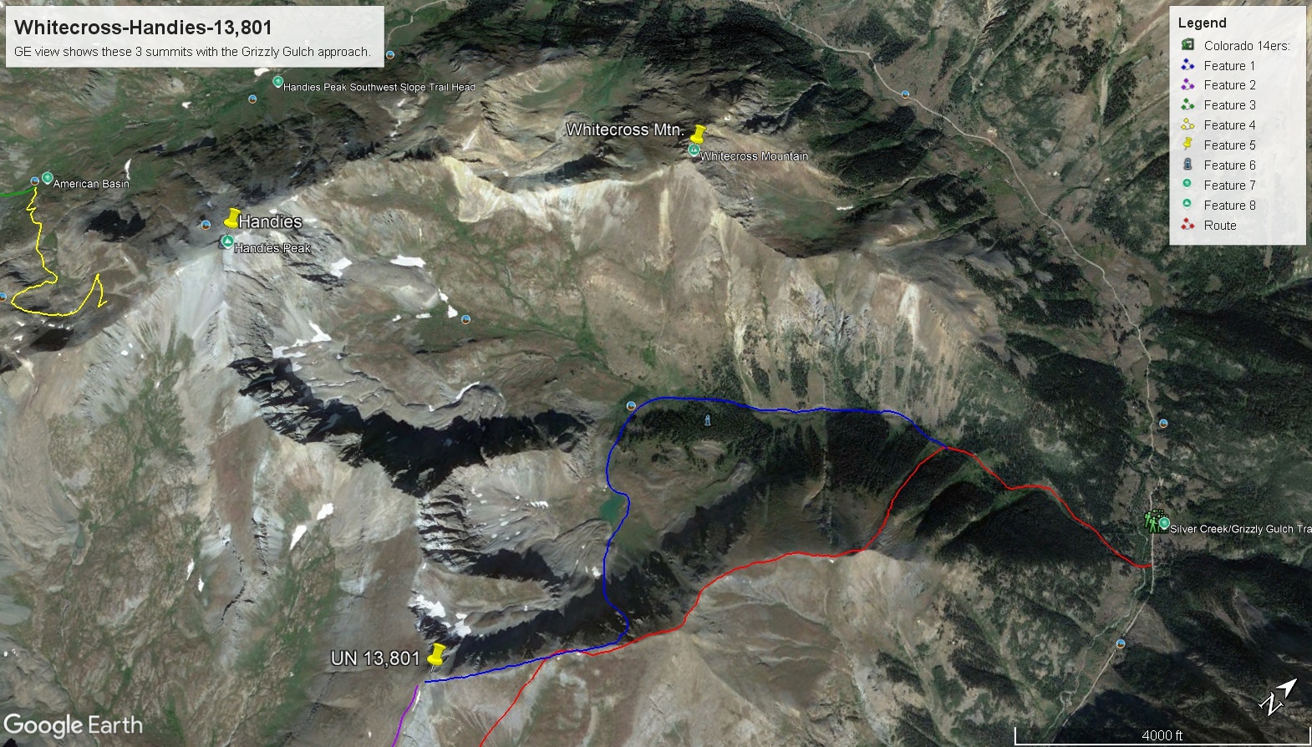Select Feature 5 pushpin legend entry
This screenshot has height=747, width=1312.
(1218, 145)
